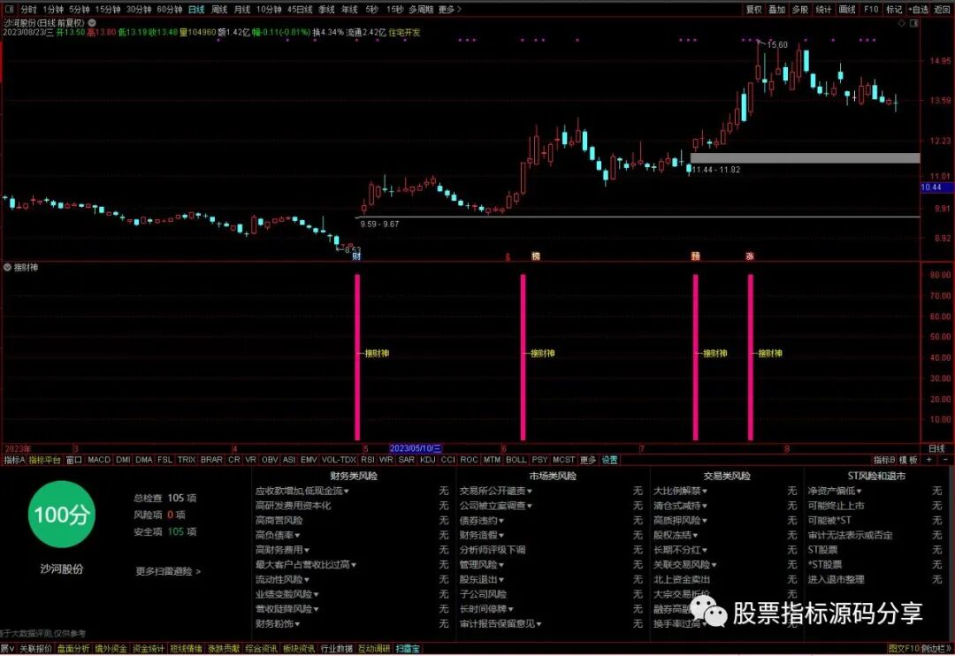Open the 综合资讯 bottom tab
The width and height of the screenshot is (955, 656).
coord(261,649)
